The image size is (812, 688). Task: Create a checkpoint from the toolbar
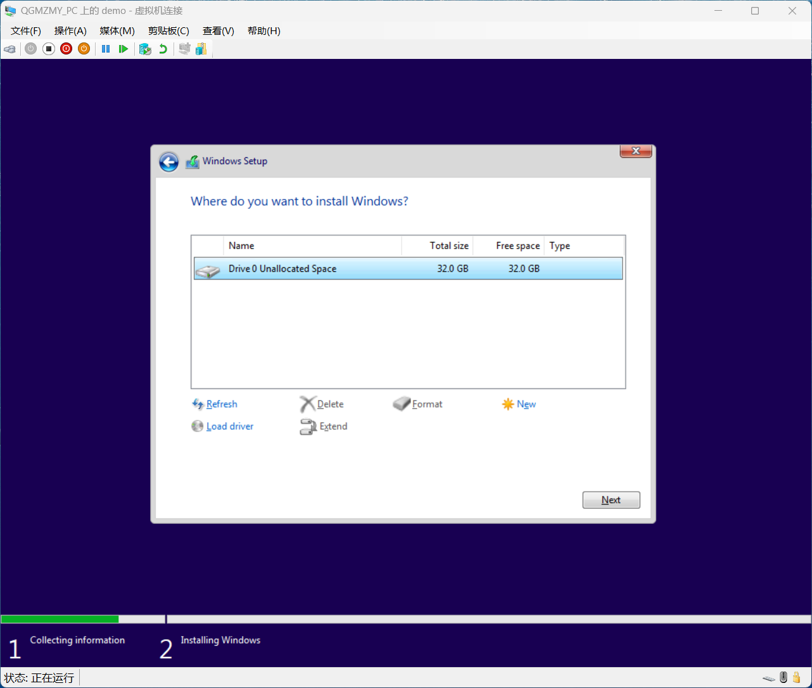click(x=145, y=49)
